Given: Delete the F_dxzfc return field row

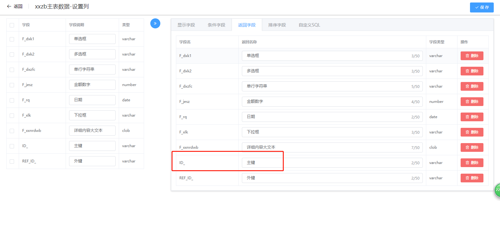Looking at the screenshot, I should tap(472, 86).
